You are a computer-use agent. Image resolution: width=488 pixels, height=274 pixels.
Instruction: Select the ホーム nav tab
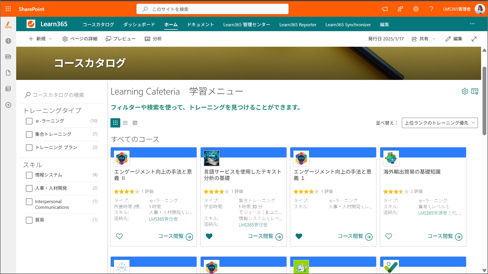click(171, 25)
